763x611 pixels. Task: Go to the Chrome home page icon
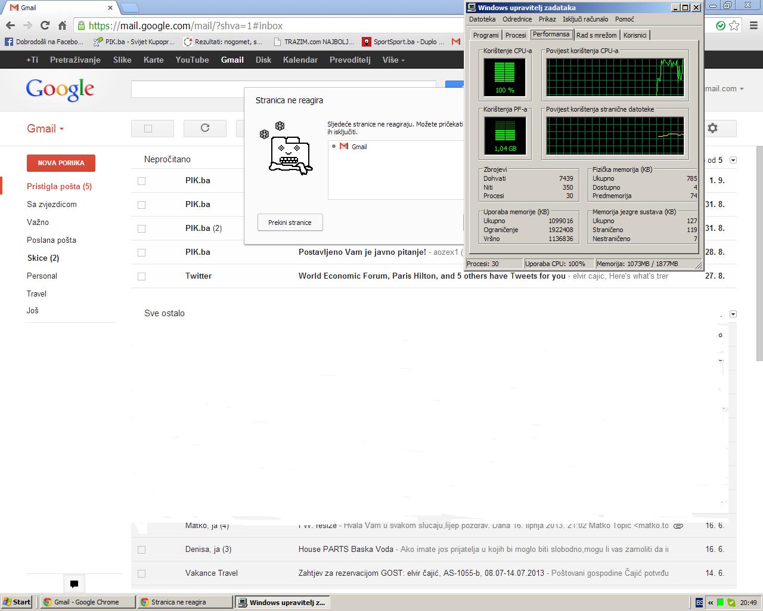[x=62, y=25]
